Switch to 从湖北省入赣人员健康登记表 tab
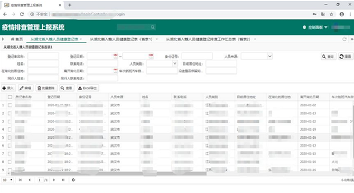 (54, 39)
